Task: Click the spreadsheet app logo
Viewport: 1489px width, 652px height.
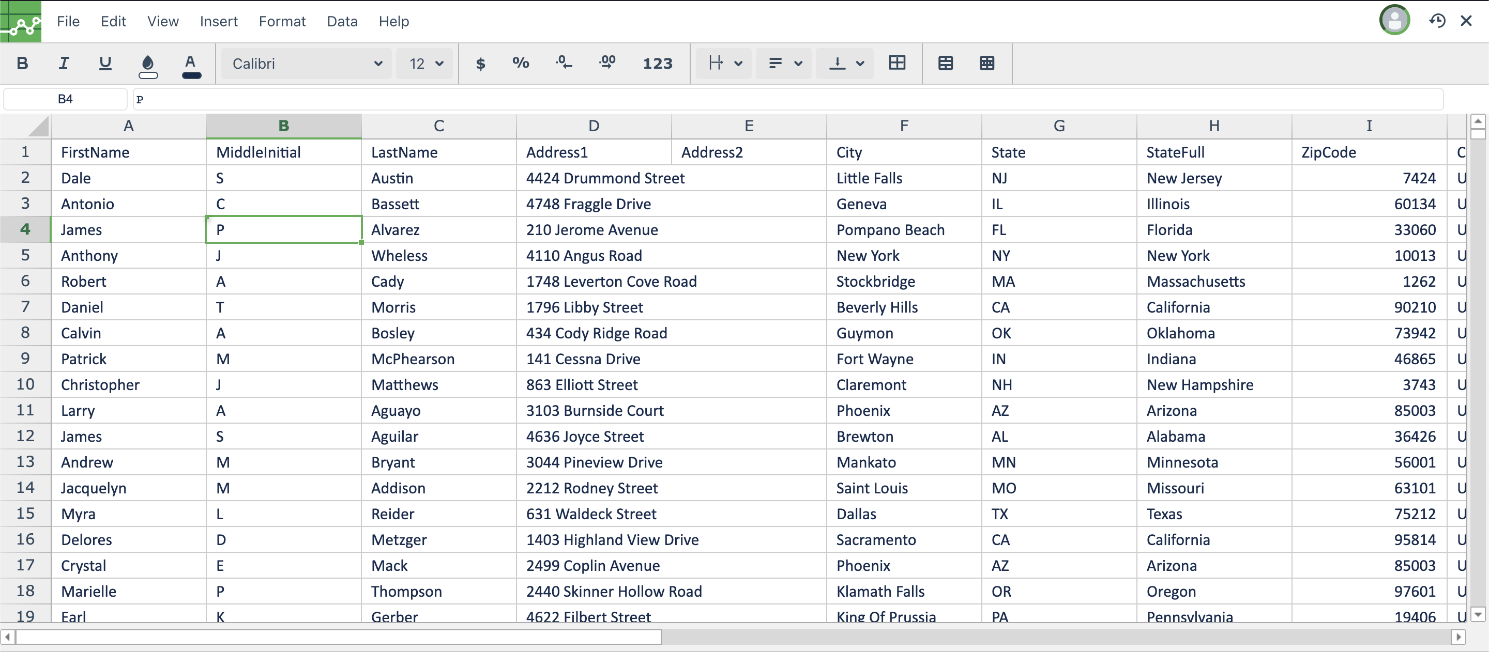Action: point(21,21)
